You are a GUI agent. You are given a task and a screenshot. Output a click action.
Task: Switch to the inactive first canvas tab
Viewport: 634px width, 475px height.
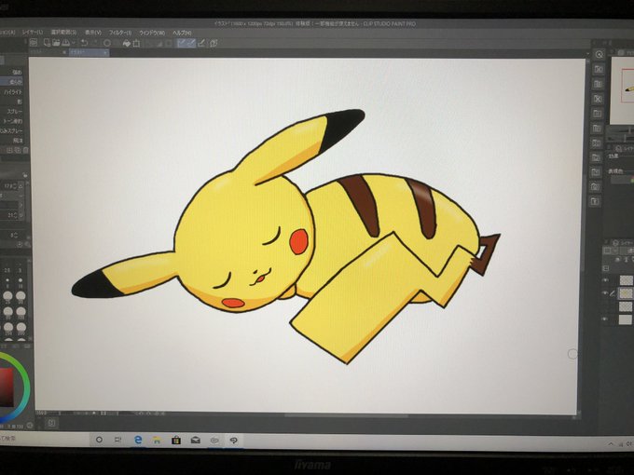(48, 52)
